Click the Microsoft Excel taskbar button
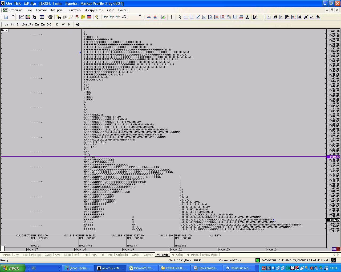 coord(142,268)
